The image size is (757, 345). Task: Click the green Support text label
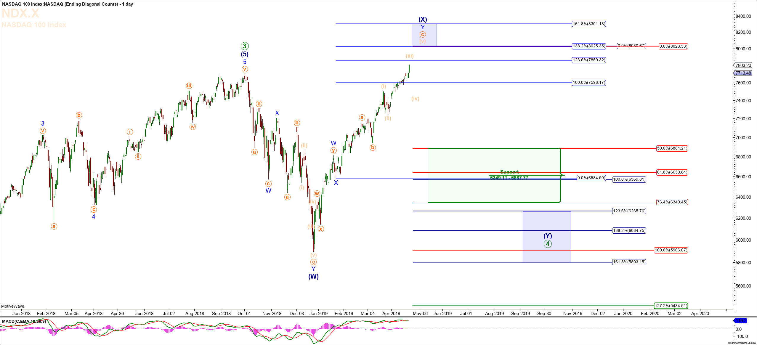coord(509,172)
